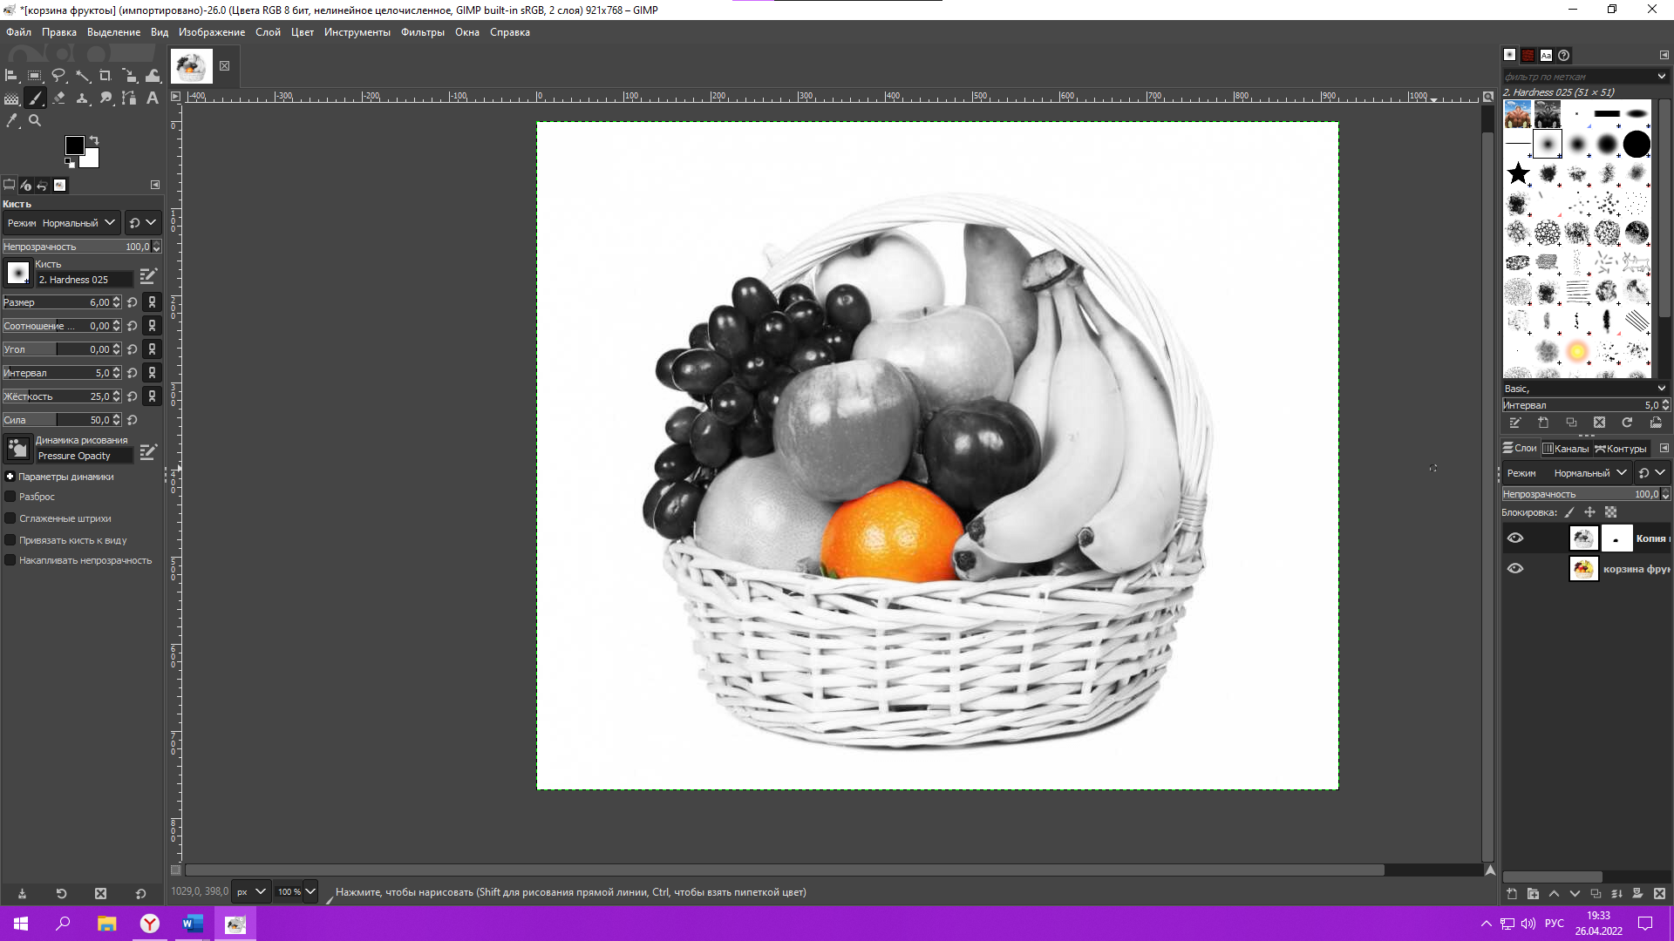Open the layer Режим Нормальный dropdown
Image resolution: width=1674 pixels, height=941 pixels.
tap(1567, 473)
